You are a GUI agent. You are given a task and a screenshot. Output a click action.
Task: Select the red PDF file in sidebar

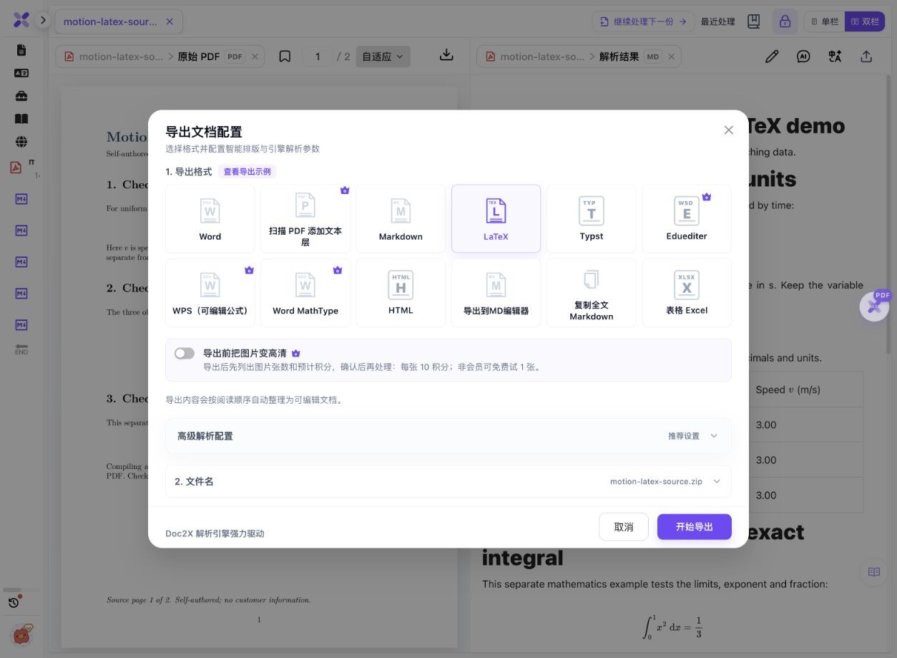click(16, 168)
